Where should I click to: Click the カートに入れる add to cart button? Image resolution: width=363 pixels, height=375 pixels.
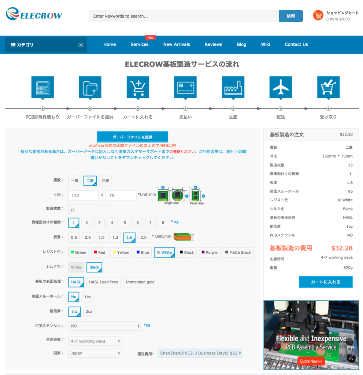click(x=326, y=282)
